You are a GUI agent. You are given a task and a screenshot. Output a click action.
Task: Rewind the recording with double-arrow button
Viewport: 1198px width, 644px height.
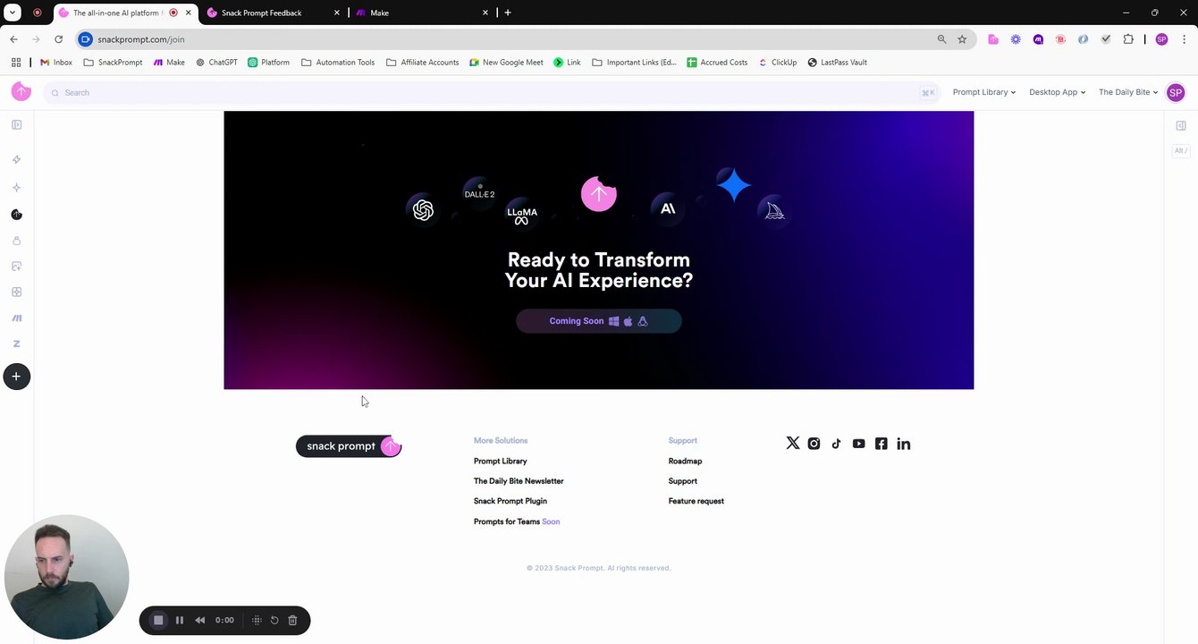click(200, 620)
